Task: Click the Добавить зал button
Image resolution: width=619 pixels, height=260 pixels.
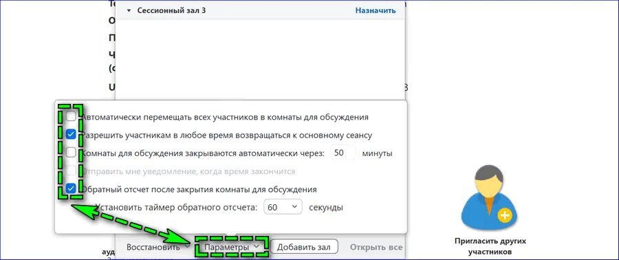Action: [x=304, y=247]
